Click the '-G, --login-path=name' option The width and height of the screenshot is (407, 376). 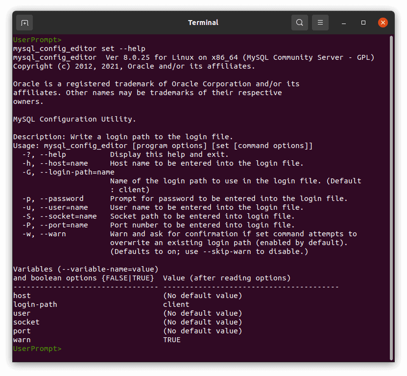coord(68,172)
